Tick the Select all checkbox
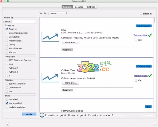 (141, 14)
